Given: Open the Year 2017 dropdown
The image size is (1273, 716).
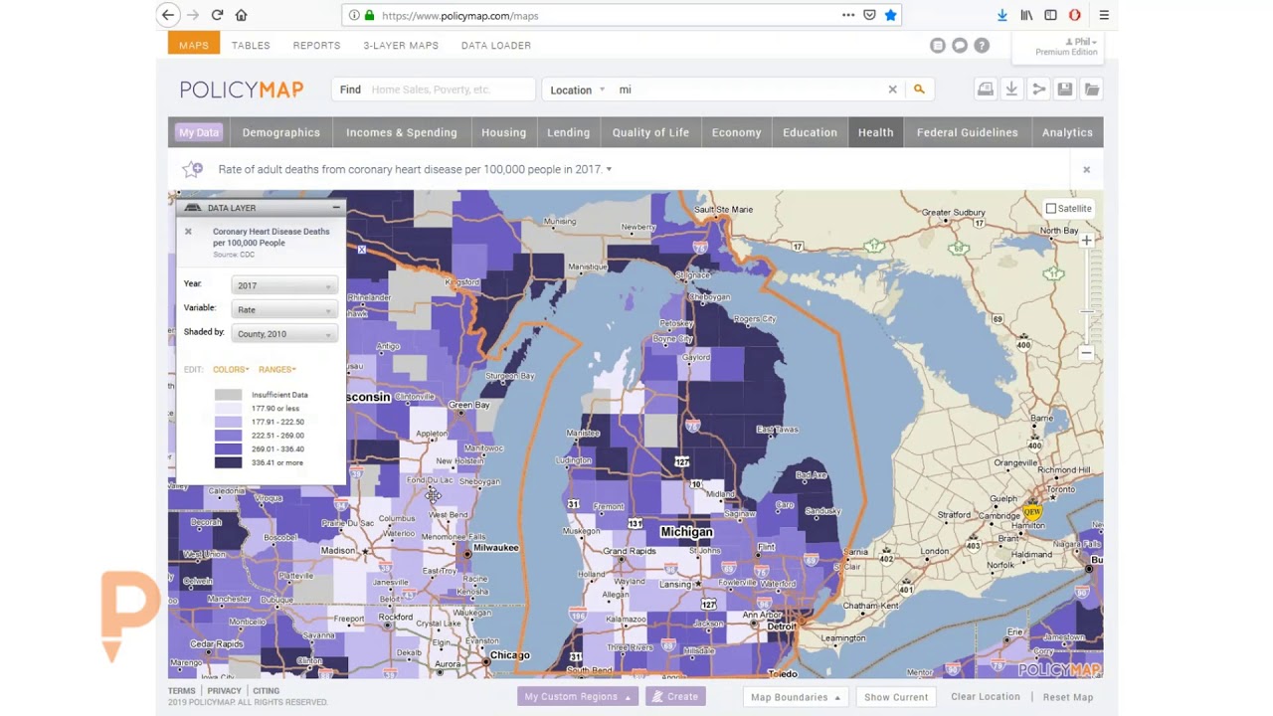Looking at the screenshot, I should point(284,285).
